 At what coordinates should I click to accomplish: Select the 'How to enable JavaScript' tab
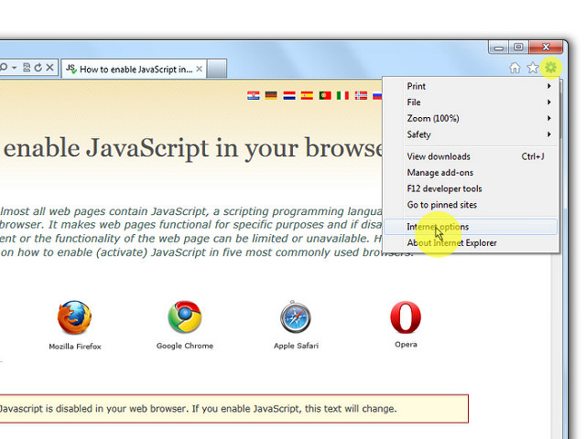pyautogui.click(x=134, y=69)
